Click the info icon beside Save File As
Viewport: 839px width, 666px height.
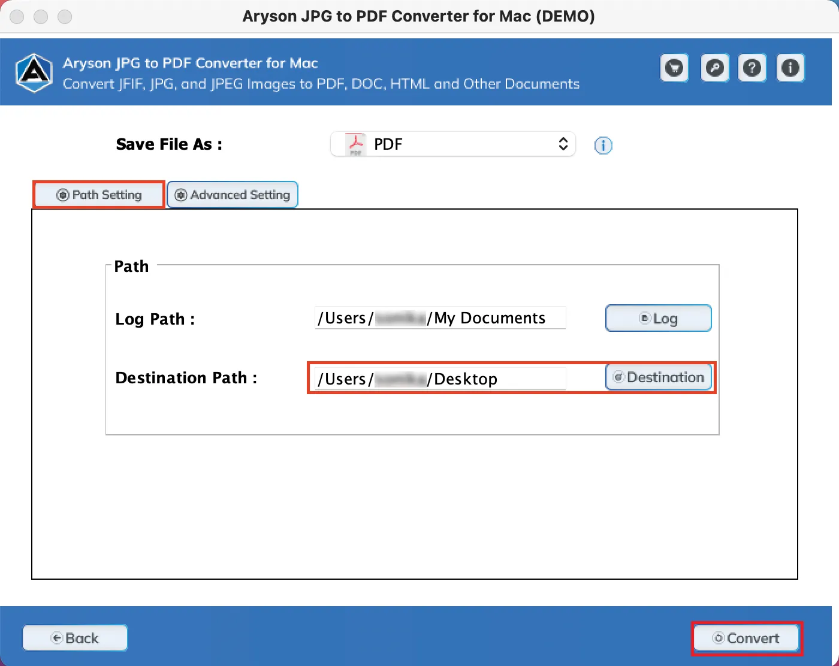click(603, 145)
